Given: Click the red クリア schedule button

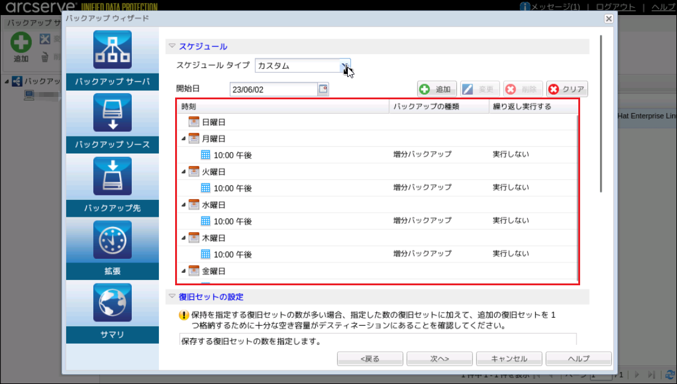Looking at the screenshot, I should [x=567, y=89].
